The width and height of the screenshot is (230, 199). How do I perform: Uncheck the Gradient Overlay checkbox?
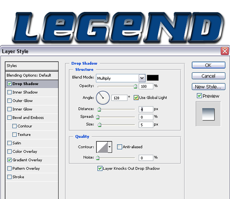pos(9,160)
